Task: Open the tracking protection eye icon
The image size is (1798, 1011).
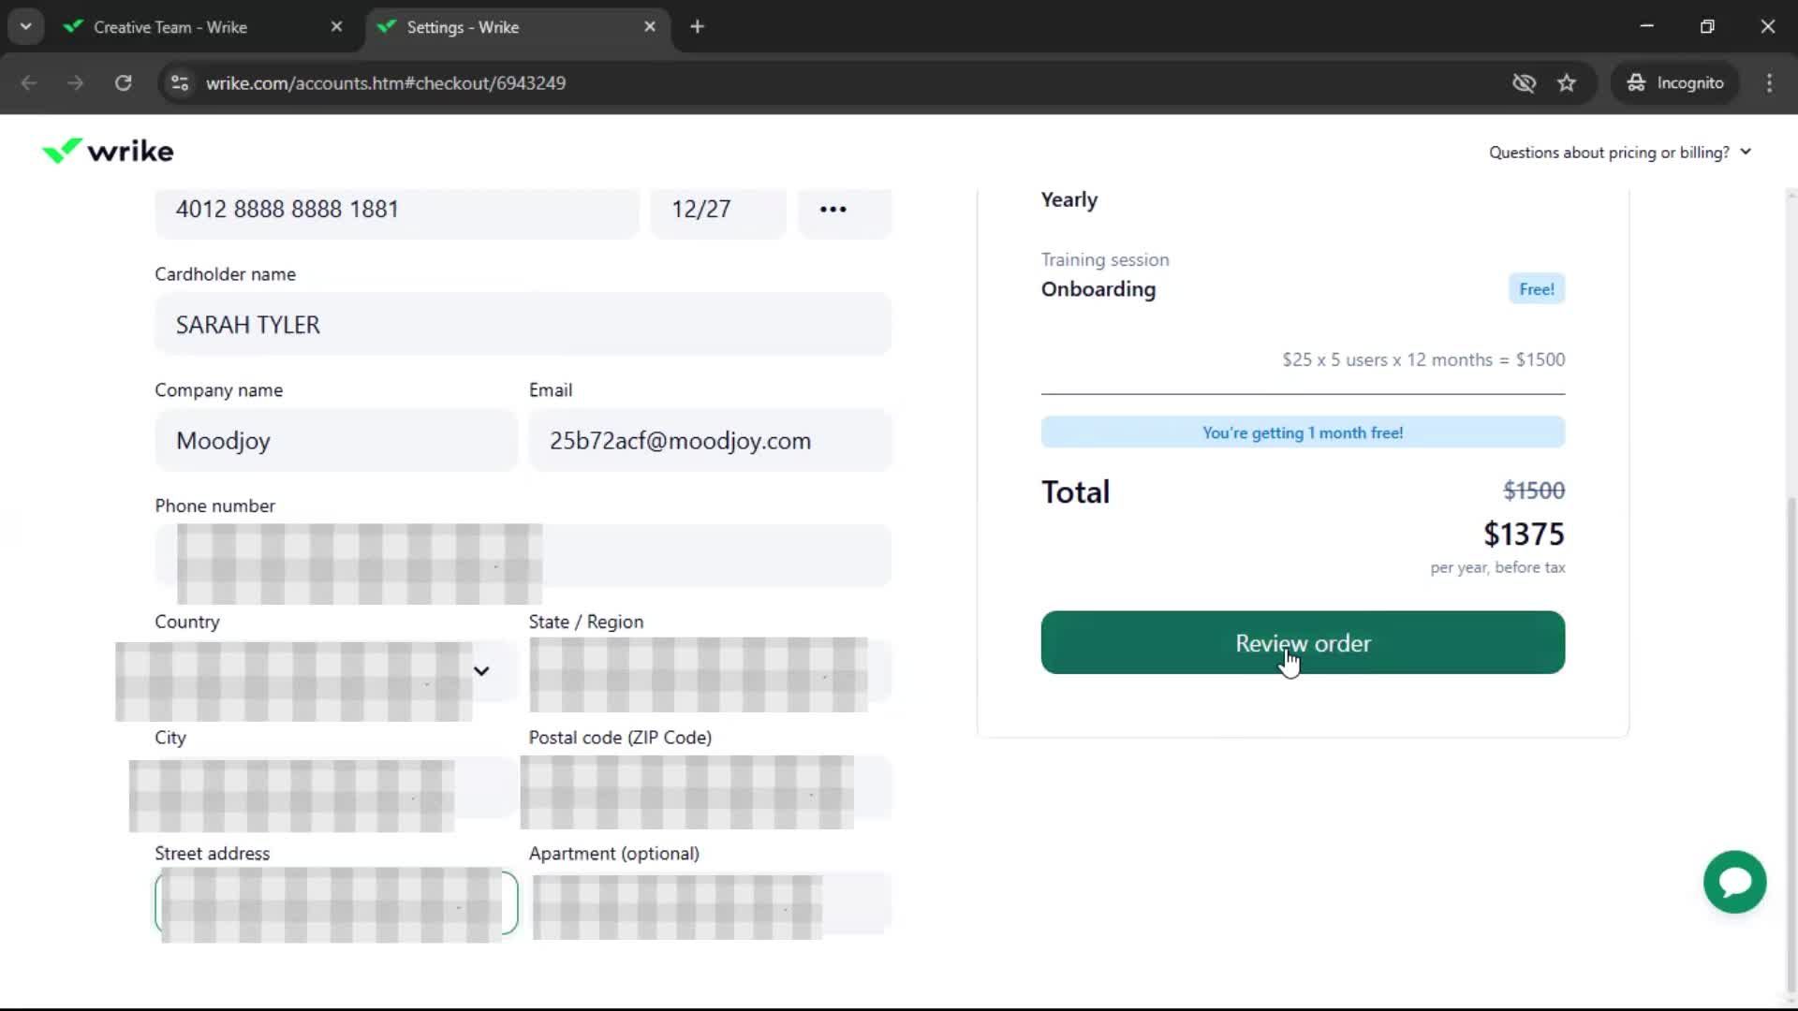Action: tap(1524, 82)
